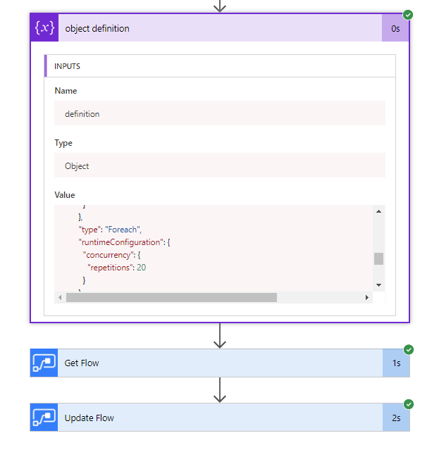The width and height of the screenshot is (439, 457).
Task: Click the Value box right scroll arrow
Action: coord(367,298)
